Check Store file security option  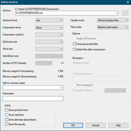[7, 124]
